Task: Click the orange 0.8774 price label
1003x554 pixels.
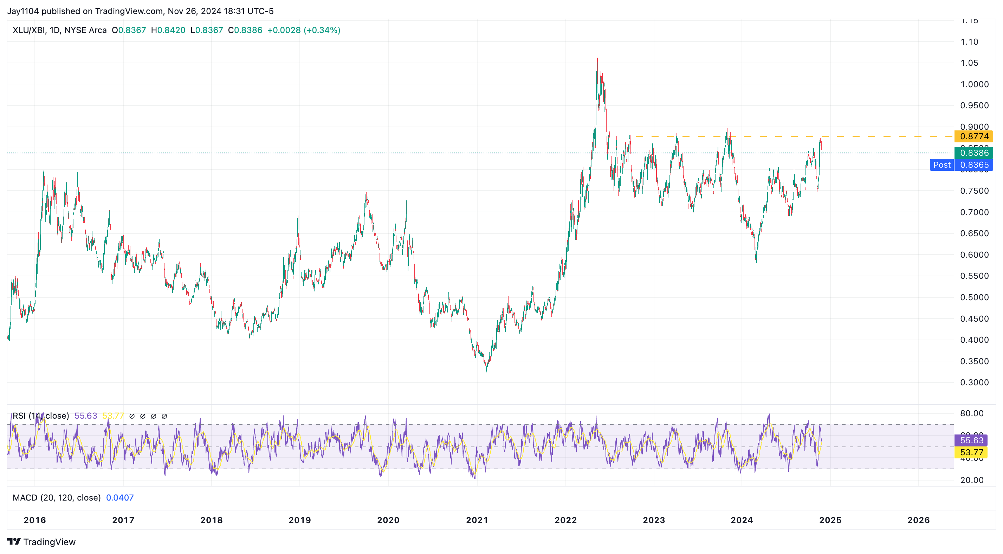Action: [974, 136]
